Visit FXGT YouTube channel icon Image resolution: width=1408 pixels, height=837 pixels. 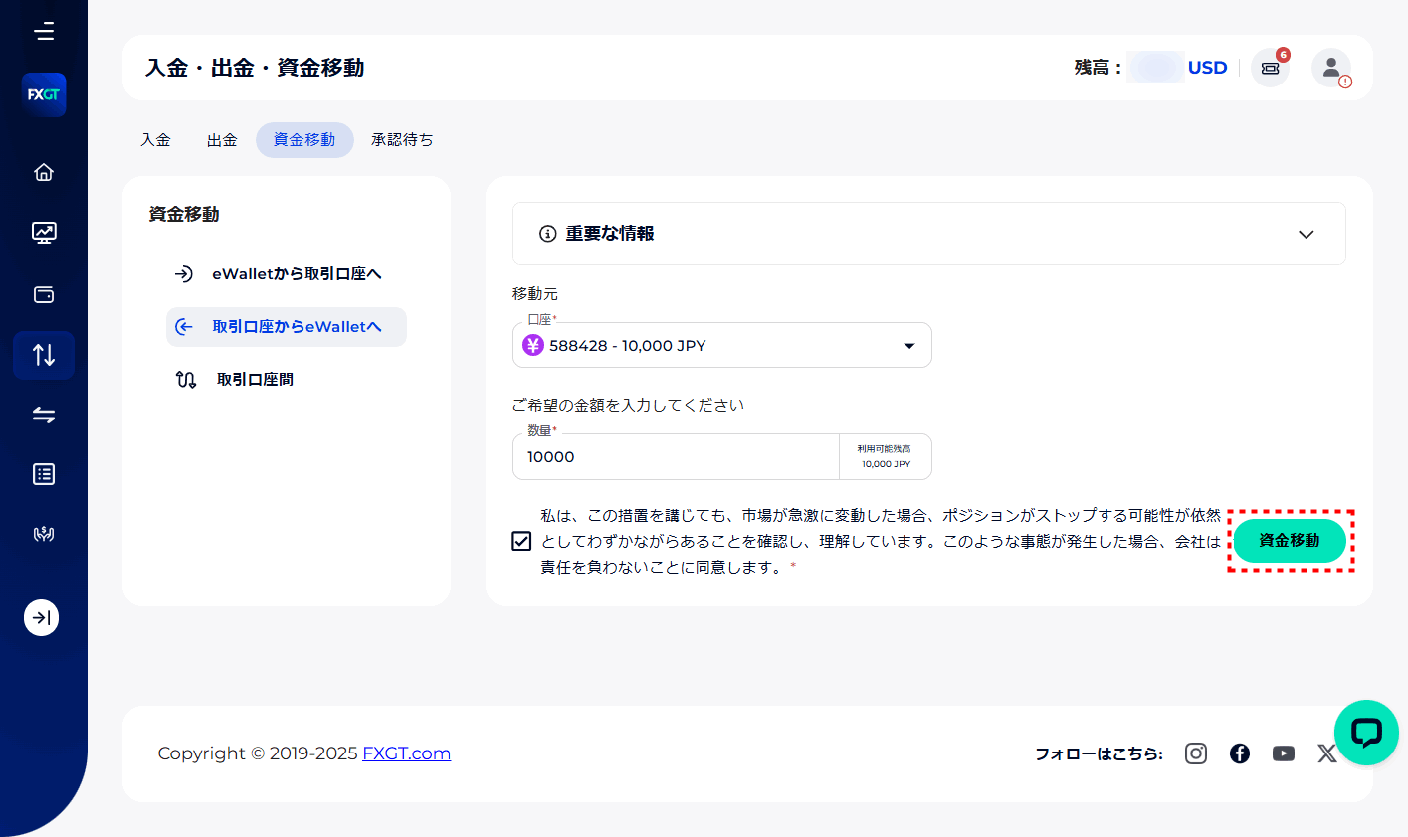tap(1284, 753)
